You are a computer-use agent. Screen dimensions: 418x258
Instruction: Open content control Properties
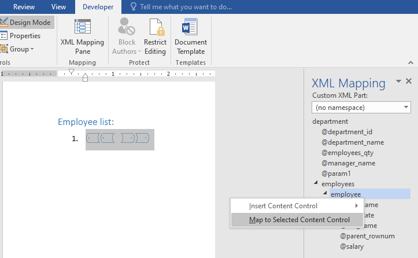click(21, 36)
